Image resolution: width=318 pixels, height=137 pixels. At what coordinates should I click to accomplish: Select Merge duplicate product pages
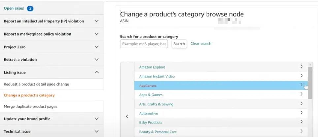(30, 107)
